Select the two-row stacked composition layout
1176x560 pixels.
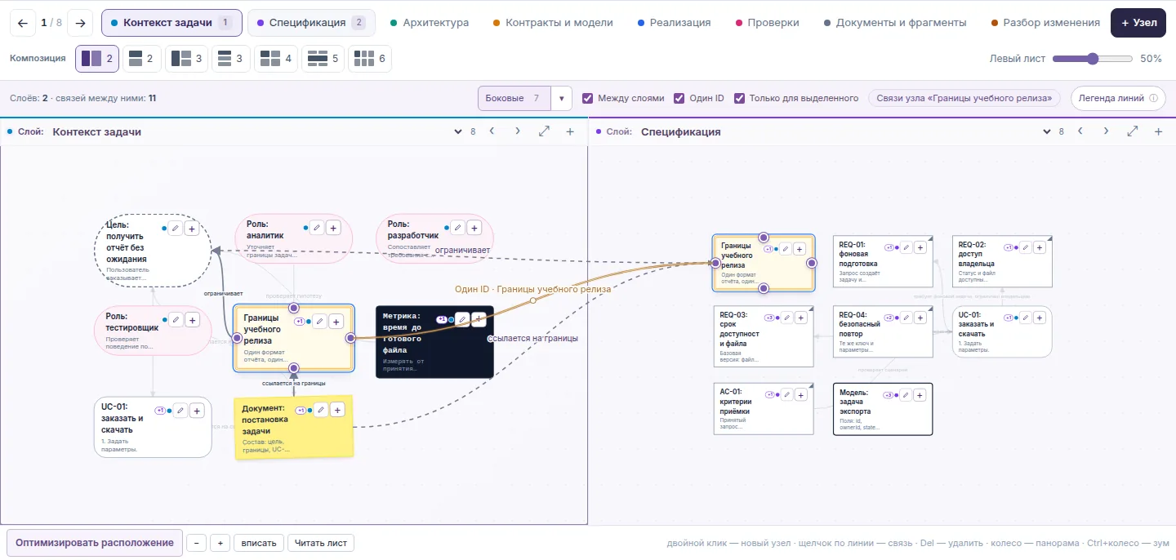pos(142,59)
